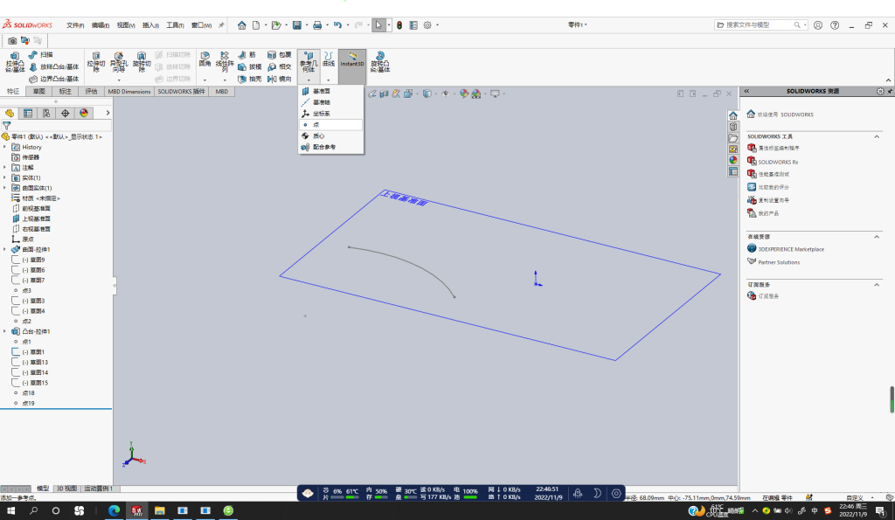Switch to the 草图 sketch tab
The image size is (895, 520).
pyautogui.click(x=38, y=92)
